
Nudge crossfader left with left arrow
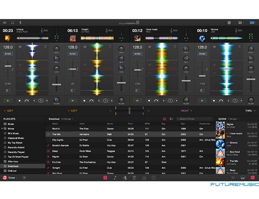click(x=110, y=111)
